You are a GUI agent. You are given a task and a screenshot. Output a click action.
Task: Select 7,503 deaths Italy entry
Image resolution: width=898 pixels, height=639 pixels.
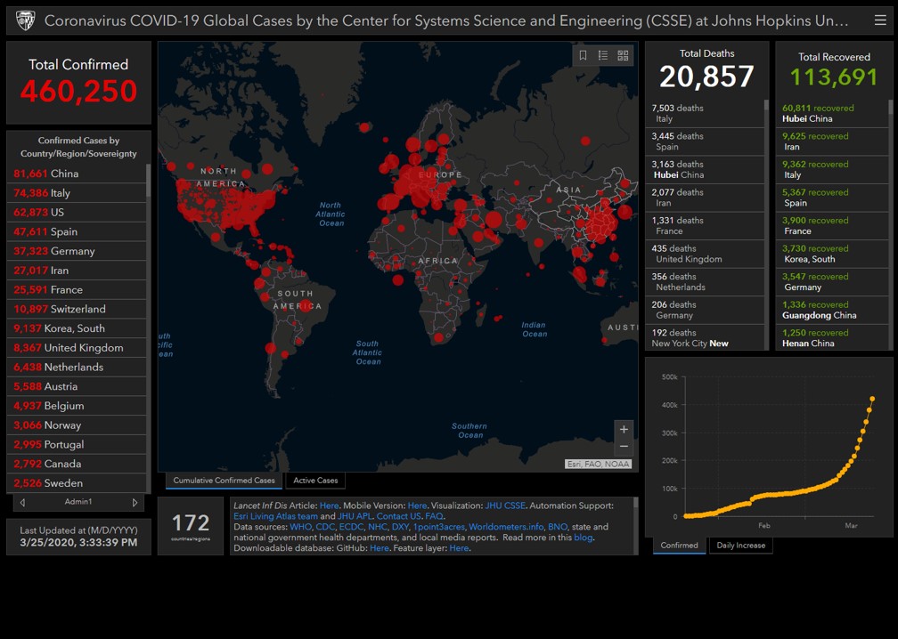click(705, 113)
